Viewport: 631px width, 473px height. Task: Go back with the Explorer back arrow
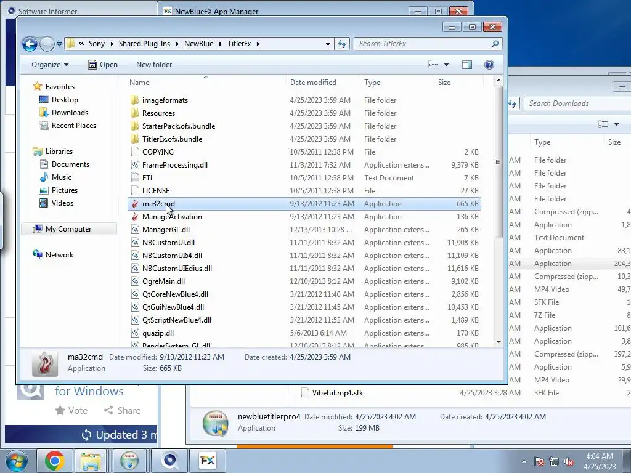30,44
